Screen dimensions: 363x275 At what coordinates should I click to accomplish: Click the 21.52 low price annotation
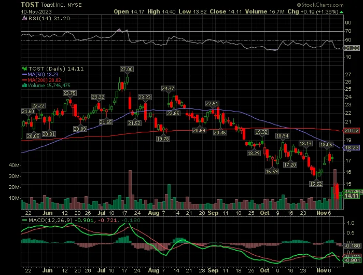(x=134, y=123)
